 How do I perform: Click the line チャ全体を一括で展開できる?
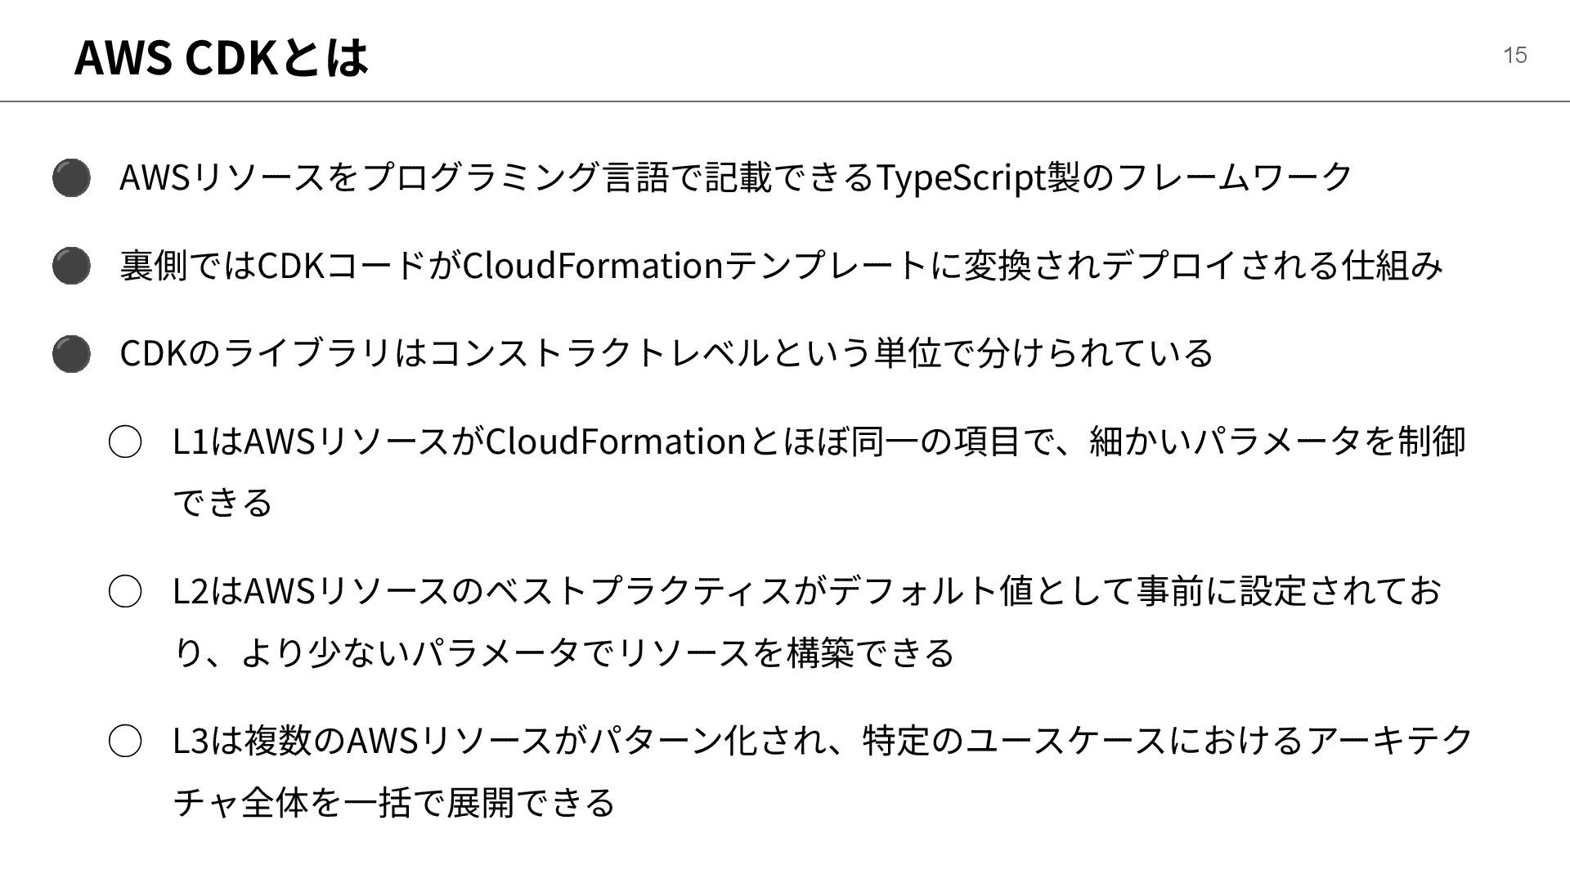pos(394,802)
